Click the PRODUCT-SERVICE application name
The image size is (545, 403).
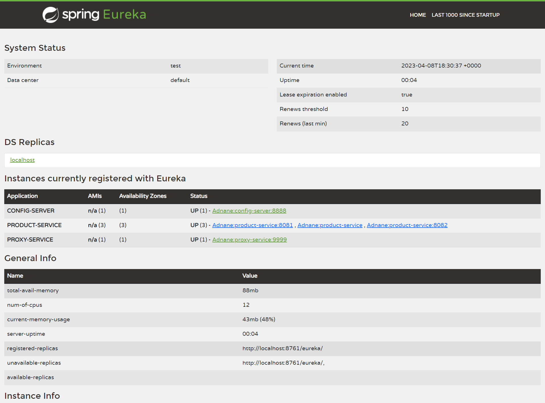34,225
